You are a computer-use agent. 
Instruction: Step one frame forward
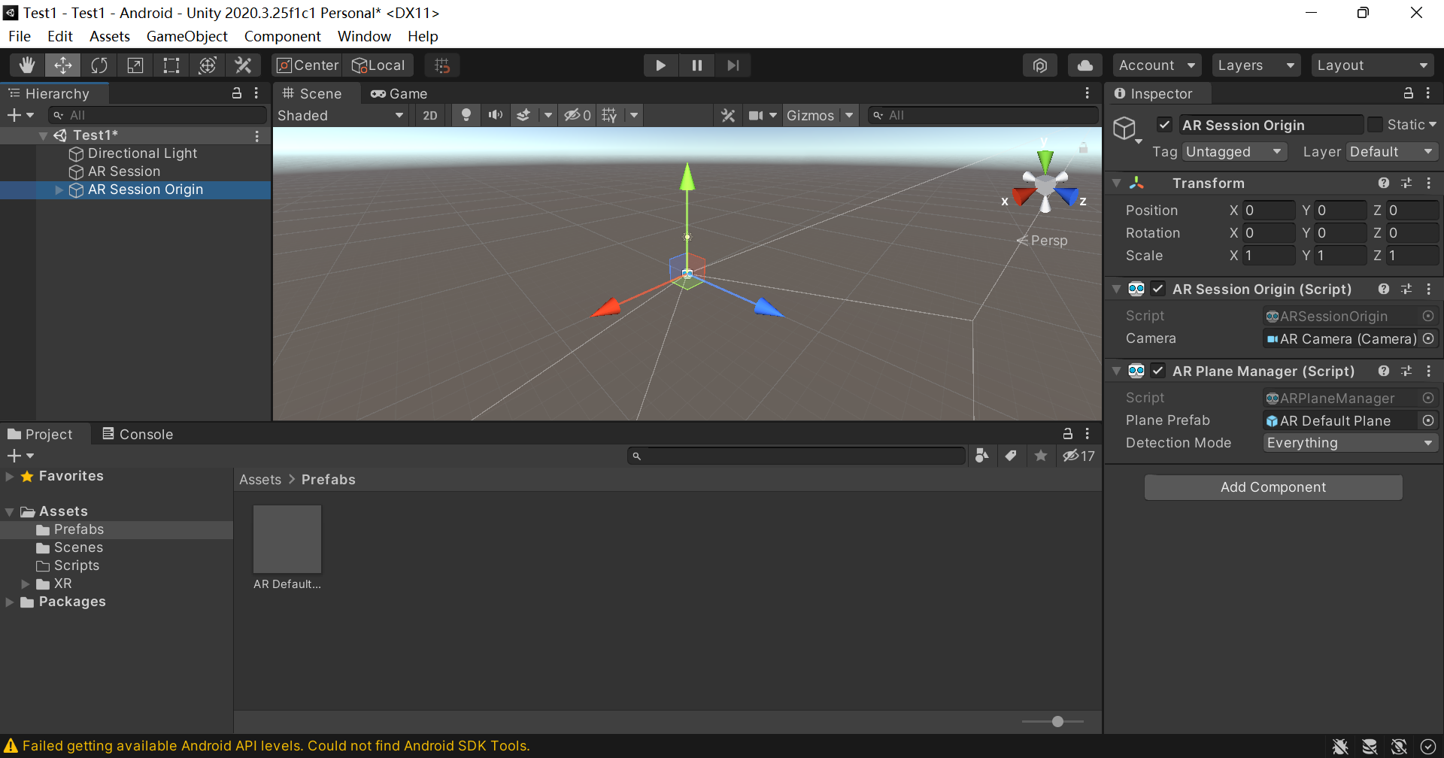(733, 65)
